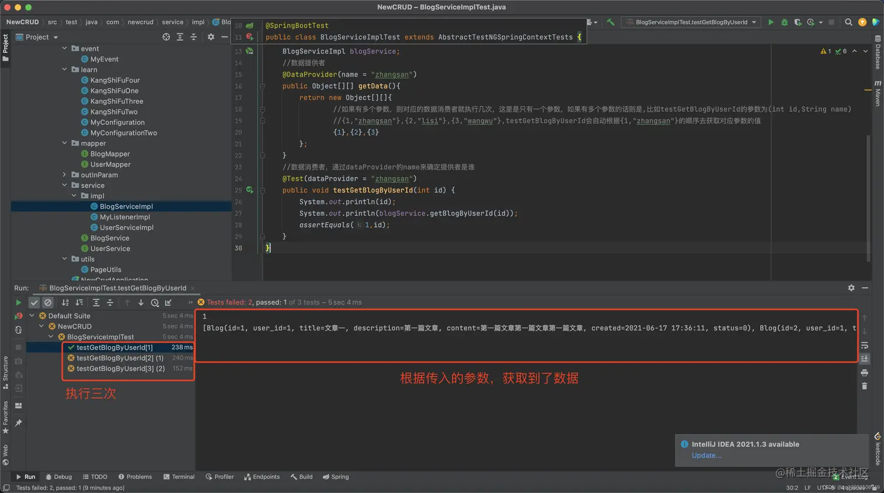Viewport: 884px width, 493px height.
Task: Jump to next highlighted error arrow in editor
Action: tap(865, 51)
